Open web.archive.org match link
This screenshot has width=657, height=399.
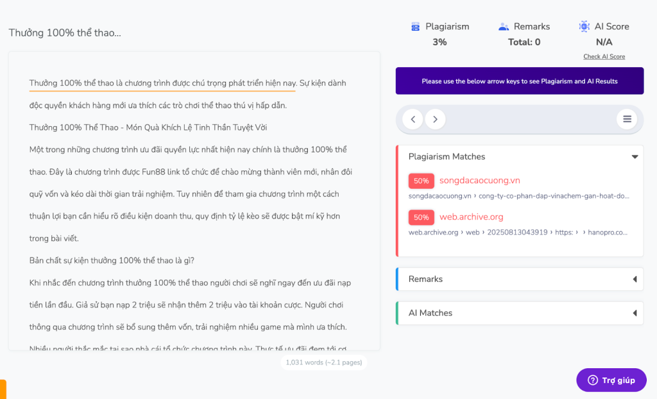coord(471,217)
